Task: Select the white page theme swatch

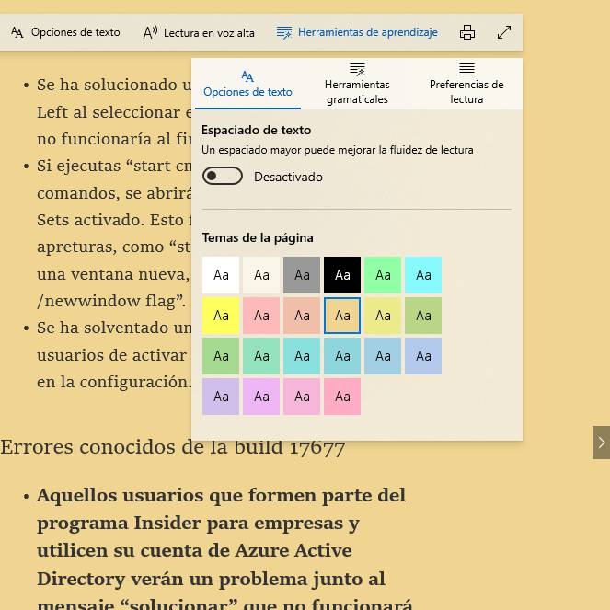Action: click(221, 275)
